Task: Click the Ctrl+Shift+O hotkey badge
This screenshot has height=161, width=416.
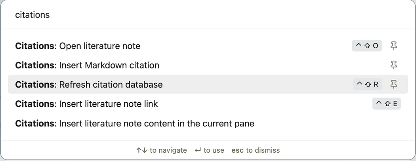Action: click(367, 46)
